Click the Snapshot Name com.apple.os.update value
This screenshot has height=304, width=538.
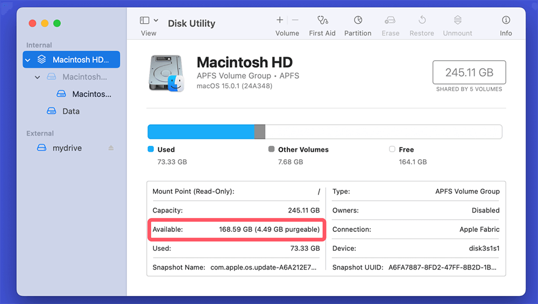pyautogui.click(x=264, y=267)
